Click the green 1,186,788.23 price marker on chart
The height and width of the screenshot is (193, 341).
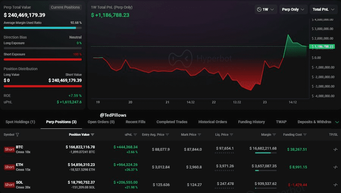[322, 46]
